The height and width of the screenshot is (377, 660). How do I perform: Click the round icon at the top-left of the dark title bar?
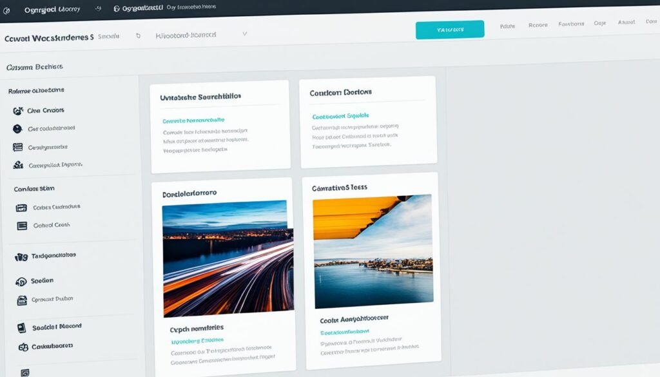6,10
